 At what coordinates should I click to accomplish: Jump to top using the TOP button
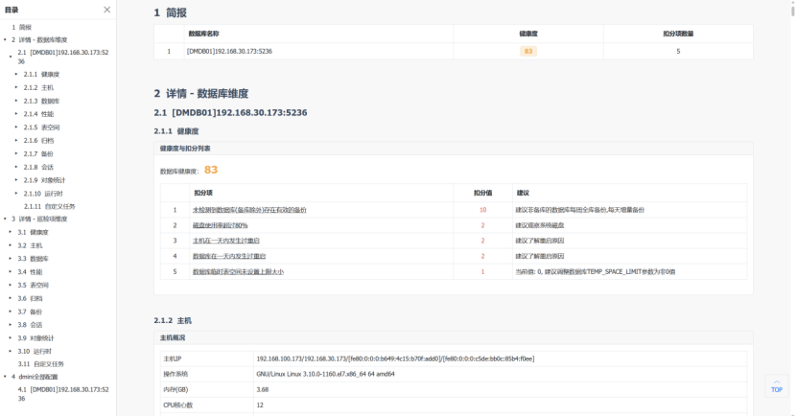pos(777,386)
